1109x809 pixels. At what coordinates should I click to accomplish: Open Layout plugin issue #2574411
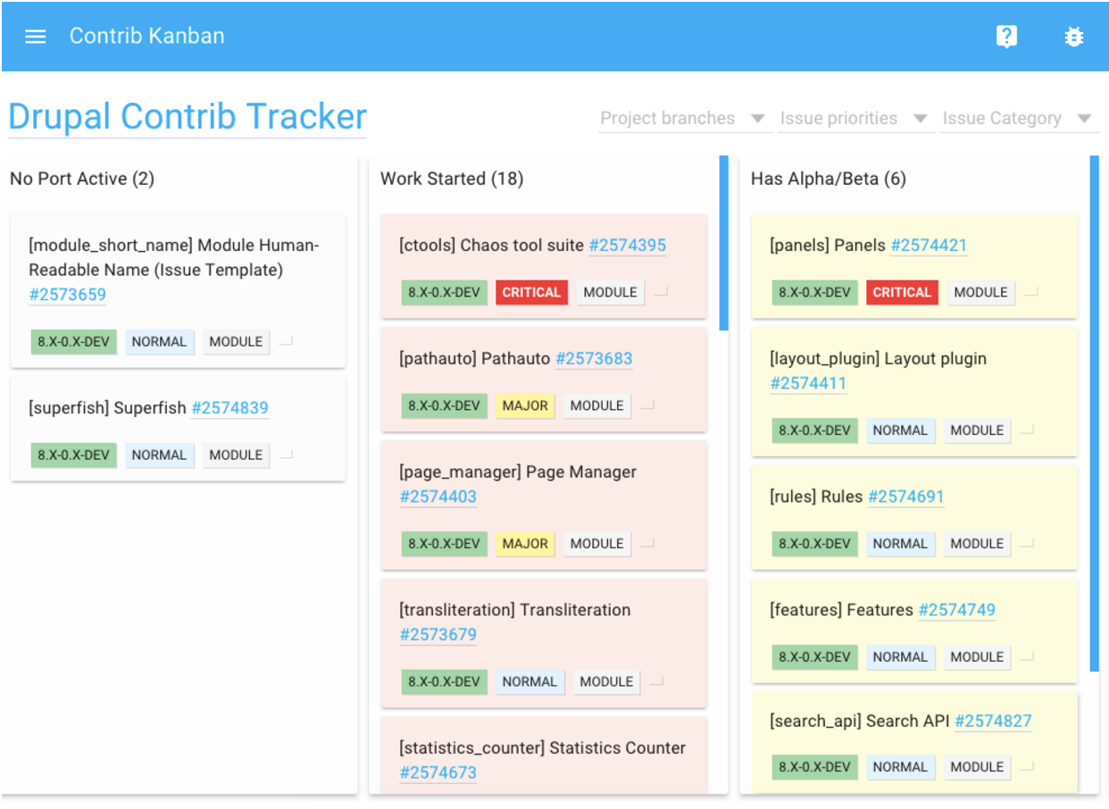coord(809,383)
